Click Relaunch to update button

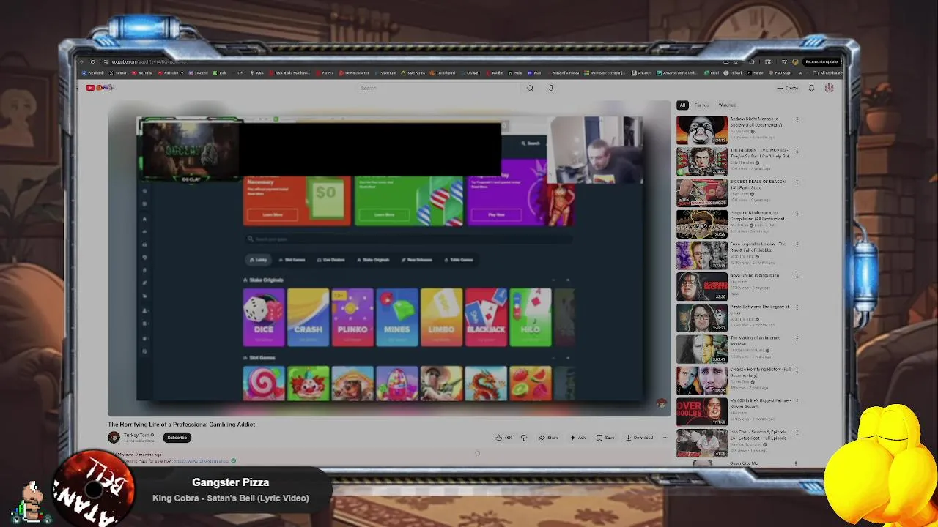point(821,61)
